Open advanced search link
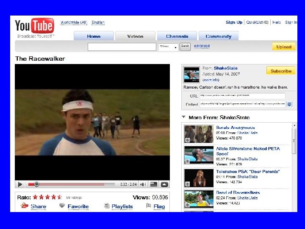305x229 pixels. (x=202, y=46)
